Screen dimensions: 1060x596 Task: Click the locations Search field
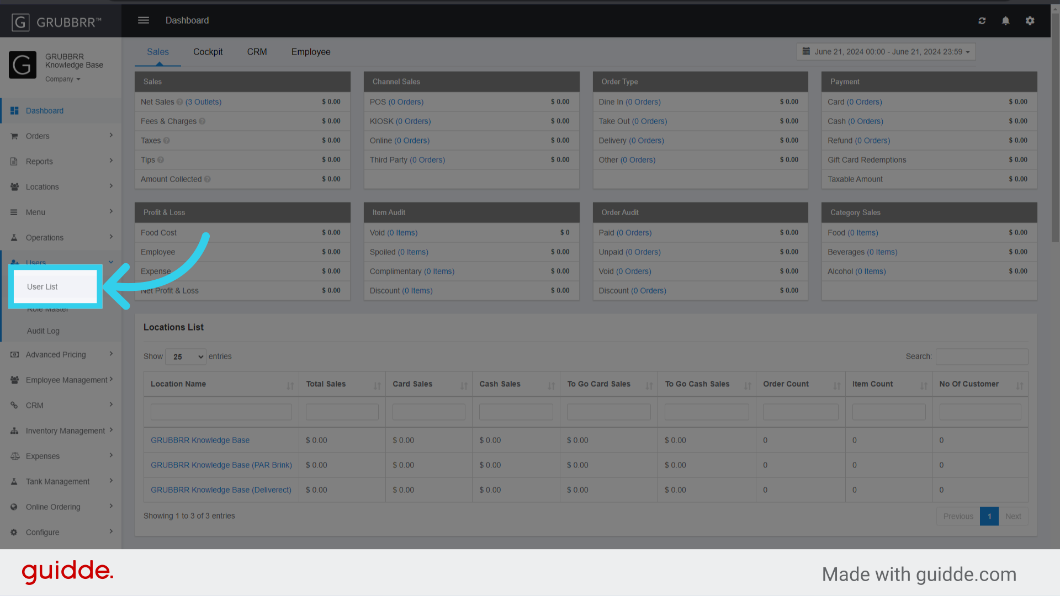tap(982, 356)
